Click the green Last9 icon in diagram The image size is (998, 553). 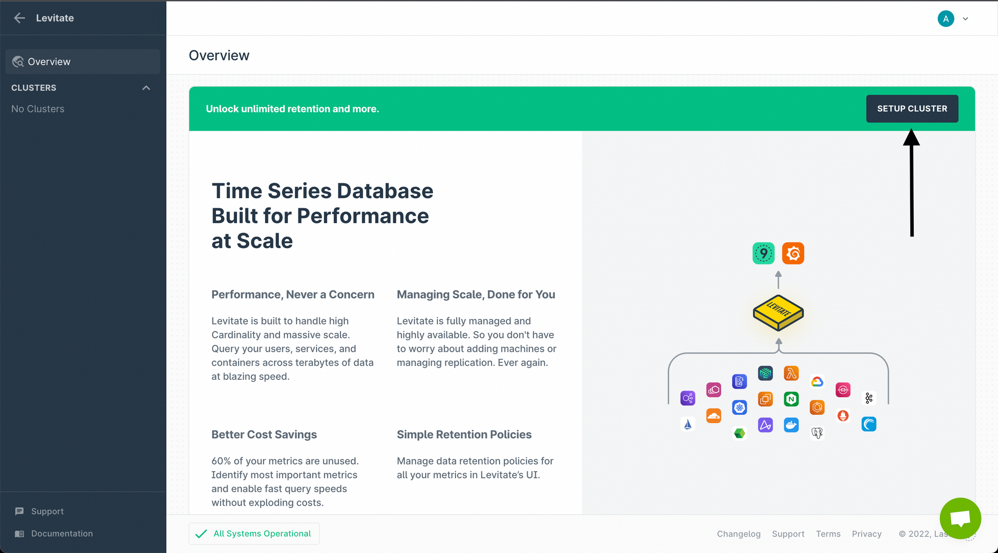point(763,254)
